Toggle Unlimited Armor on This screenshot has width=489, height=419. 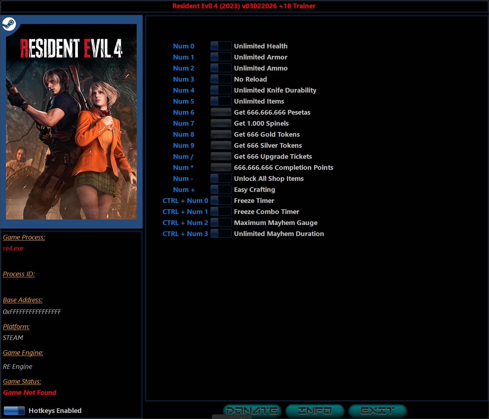click(220, 57)
